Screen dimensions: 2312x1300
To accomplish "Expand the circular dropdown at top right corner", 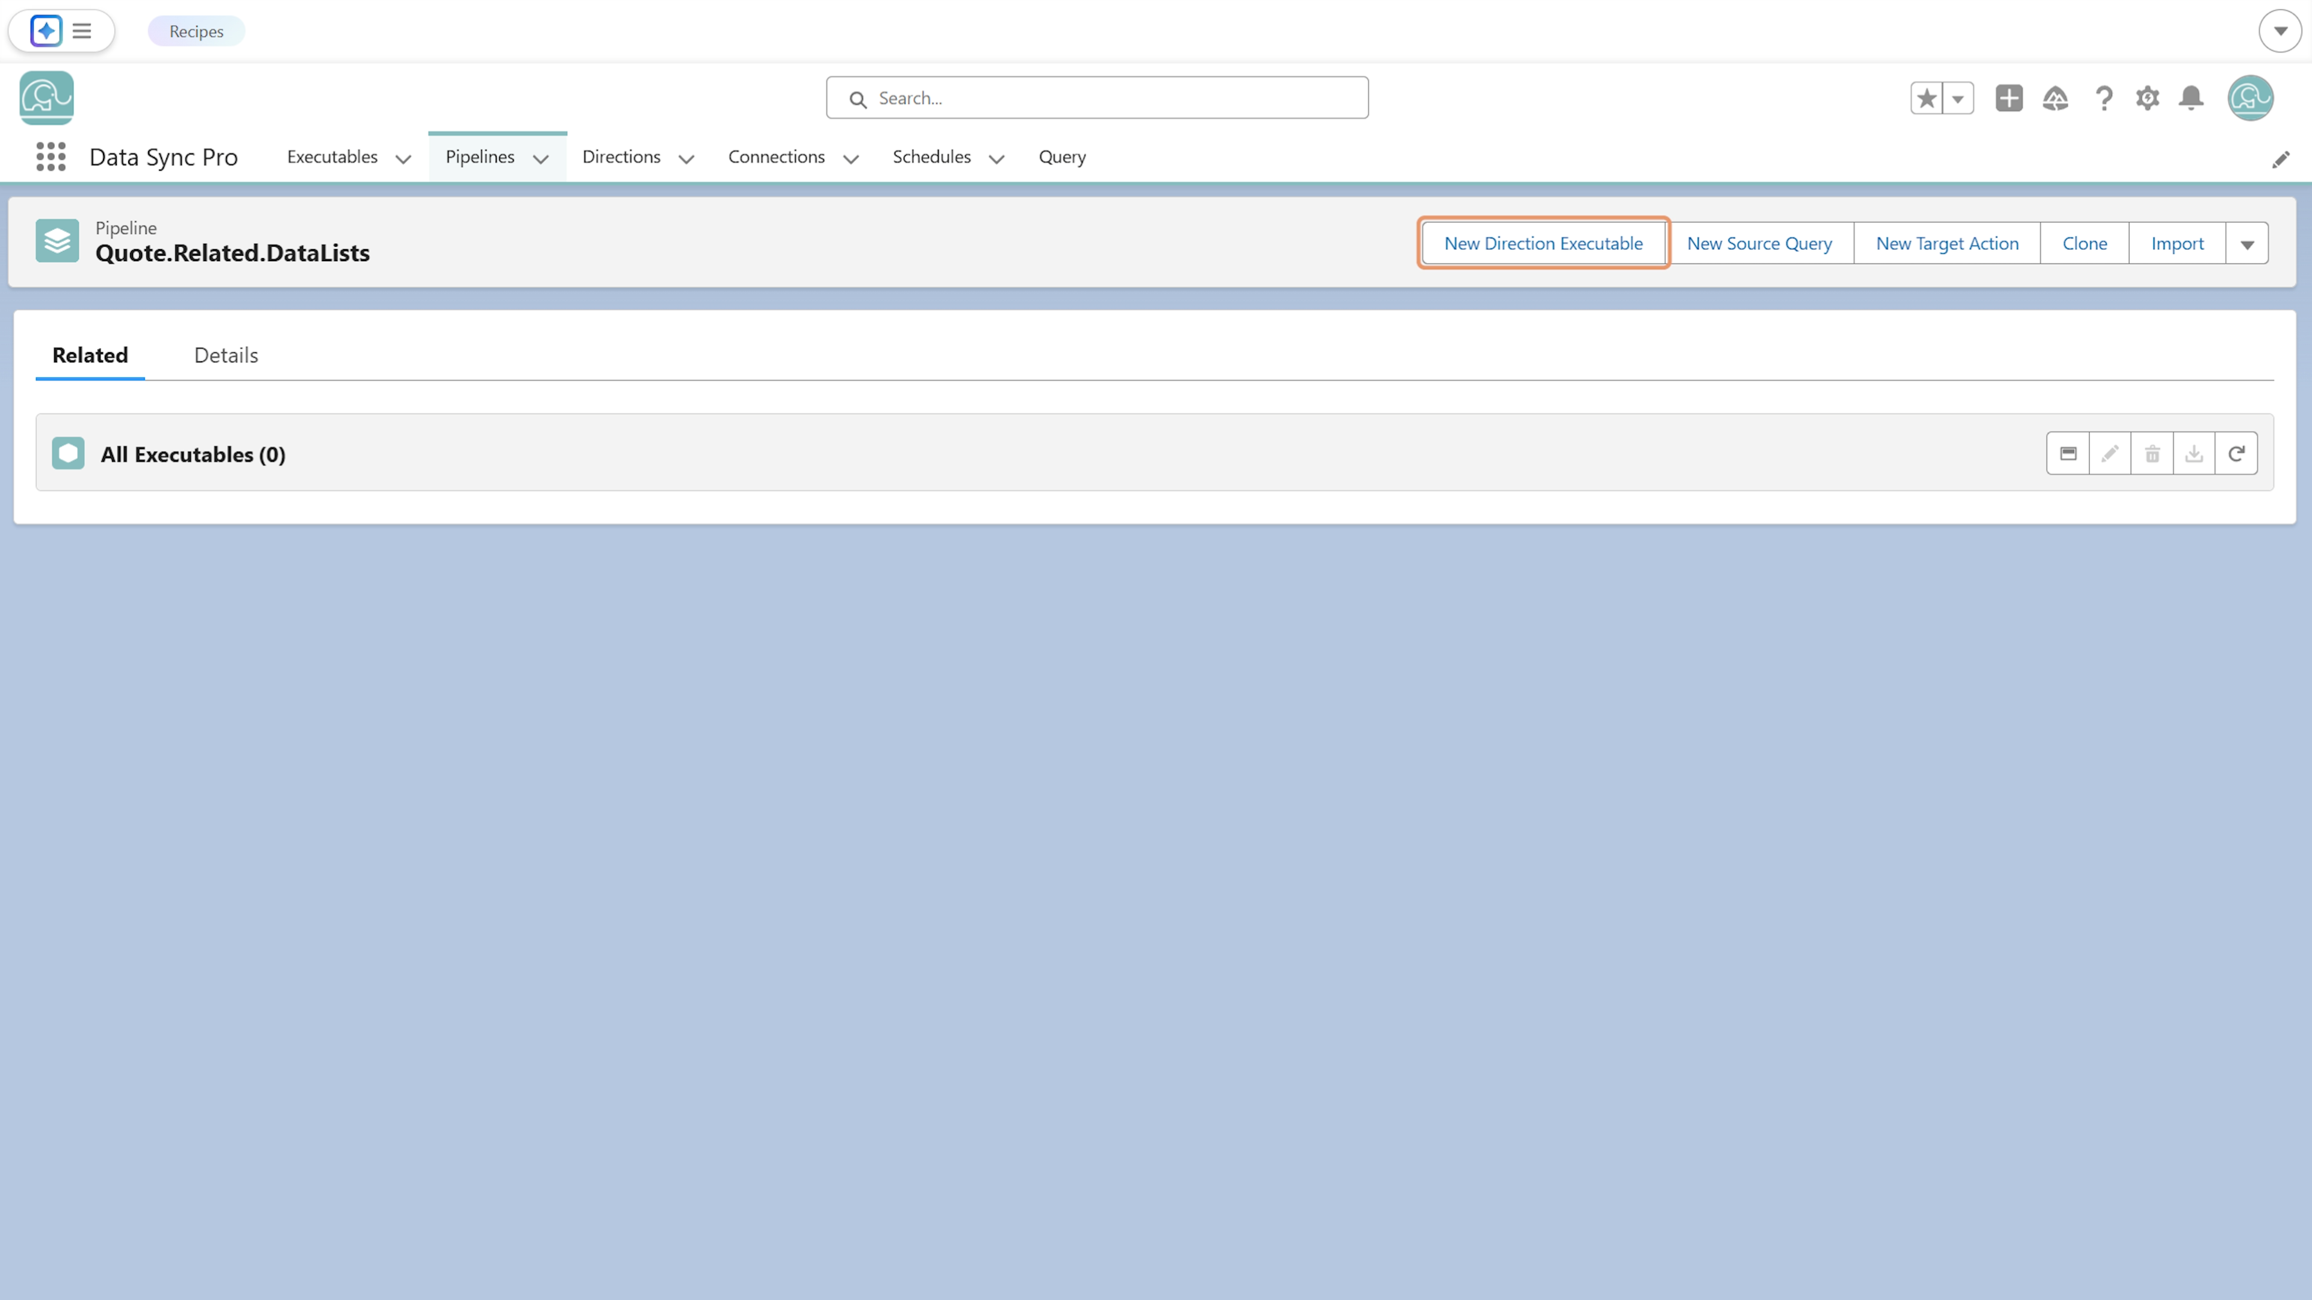I will click(x=2279, y=31).
